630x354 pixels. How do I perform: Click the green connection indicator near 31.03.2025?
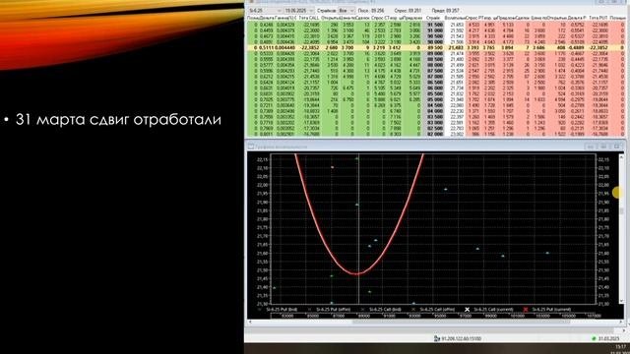coord(594,338)
